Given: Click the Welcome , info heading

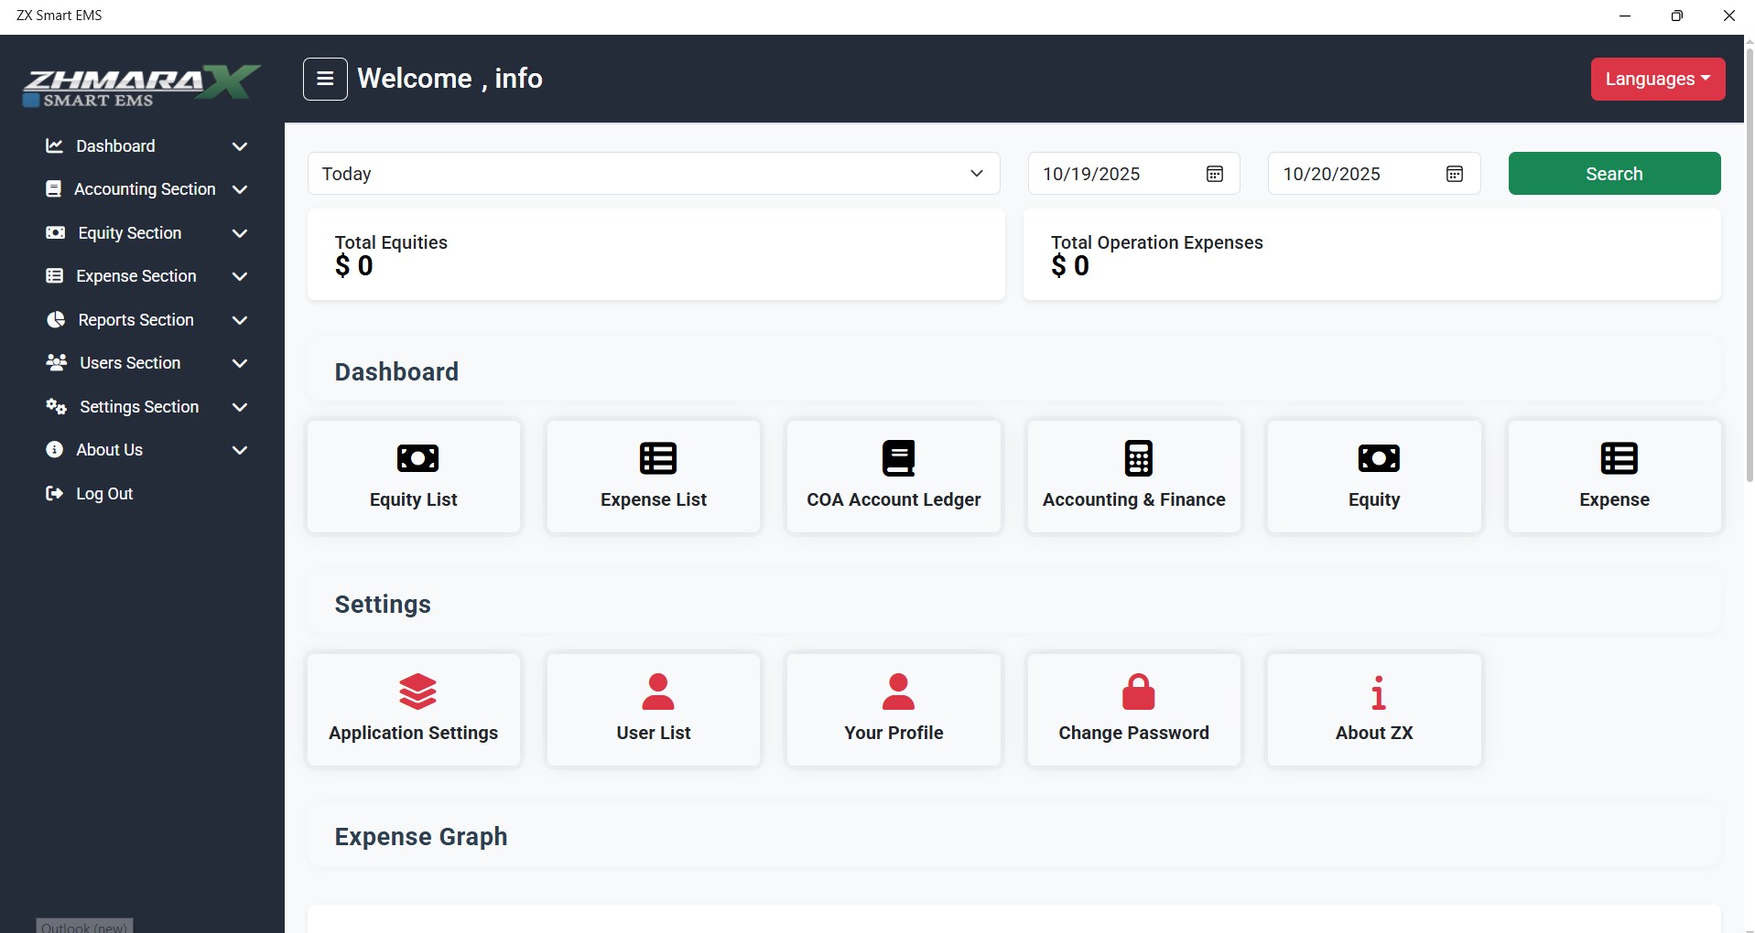Looking at the screenshot, I should click(x=450, y=79).
